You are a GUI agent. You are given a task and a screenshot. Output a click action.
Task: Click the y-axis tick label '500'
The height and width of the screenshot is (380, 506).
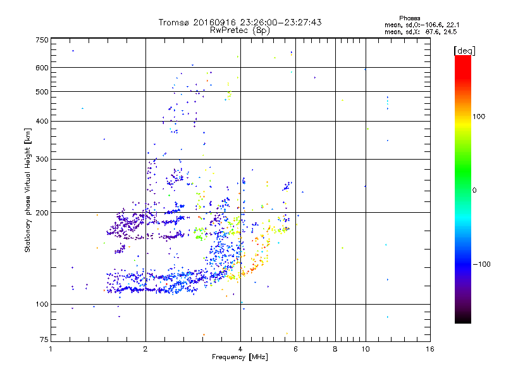tap(42, 92)
